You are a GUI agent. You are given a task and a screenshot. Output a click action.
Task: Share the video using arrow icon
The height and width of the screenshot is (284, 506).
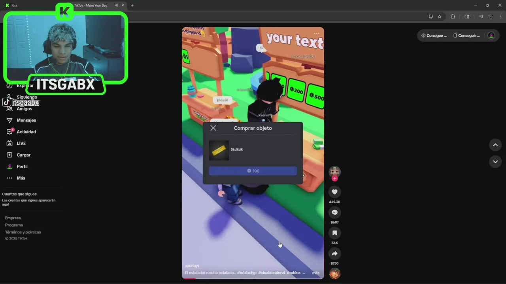tap(334, 253)
